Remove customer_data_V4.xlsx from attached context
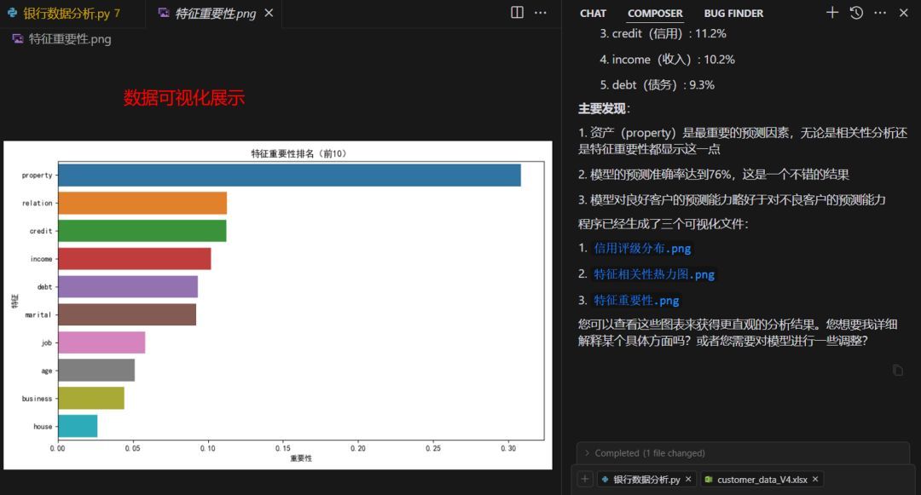This screenshot has width=921, height=495. (x=814, y=478)
